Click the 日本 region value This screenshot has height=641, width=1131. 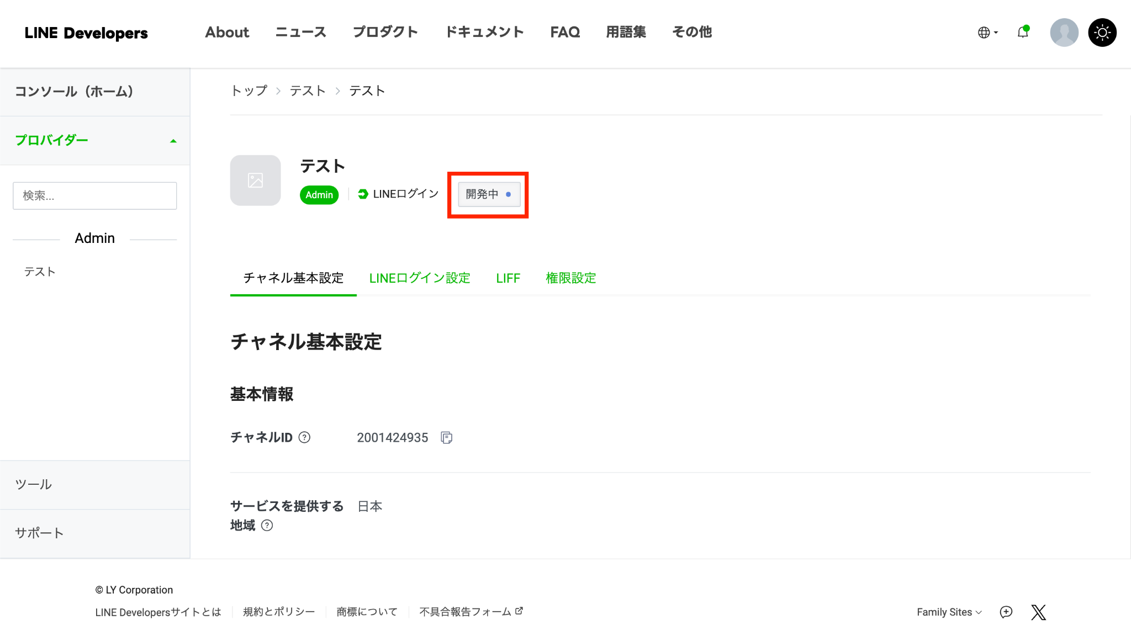pyautogui.click(x=370, y=507)
